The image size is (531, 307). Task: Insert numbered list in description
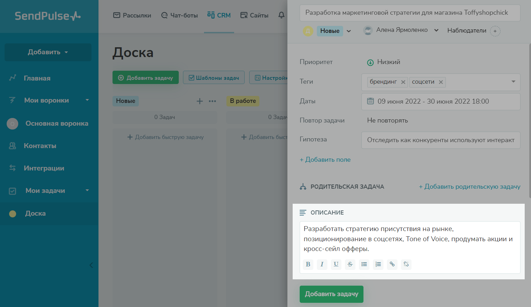(x=378, y=264)
